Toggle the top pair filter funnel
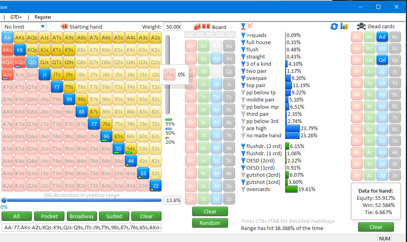 click(243, 86)
